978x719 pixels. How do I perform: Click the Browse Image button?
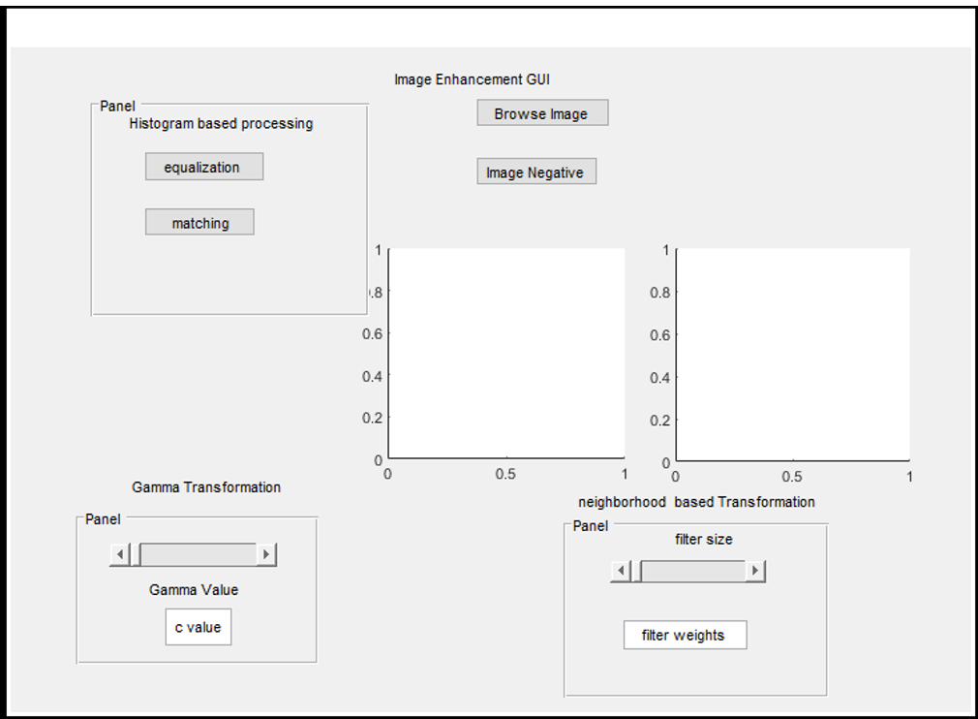541,111
